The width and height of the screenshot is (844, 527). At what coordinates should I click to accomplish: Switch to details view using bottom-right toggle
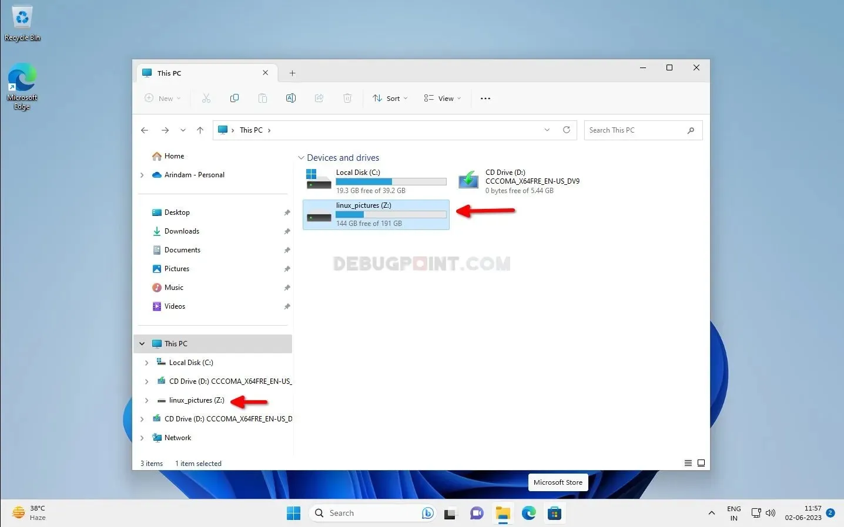pyautogui.click(x=688, y=463)
